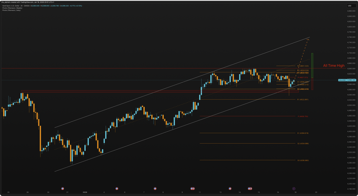358x196 pixels.
Task: Select the weekly S3 (4290.860) pivot label
Action: [x=303, y=160]
